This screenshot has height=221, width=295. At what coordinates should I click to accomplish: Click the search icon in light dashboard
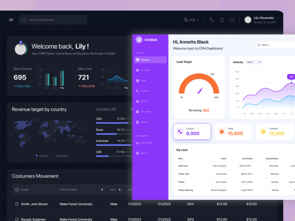pos(259,45)
